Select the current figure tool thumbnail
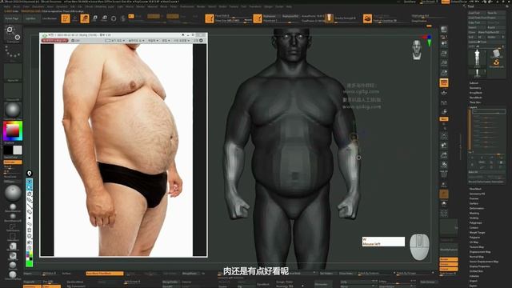 tap(477, 58)
